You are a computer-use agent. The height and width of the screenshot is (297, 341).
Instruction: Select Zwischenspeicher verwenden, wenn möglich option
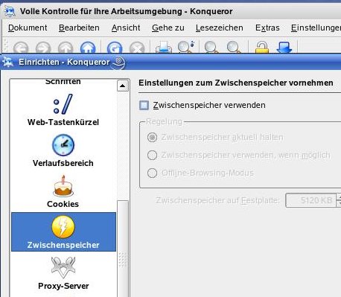[x=152, y=155]
